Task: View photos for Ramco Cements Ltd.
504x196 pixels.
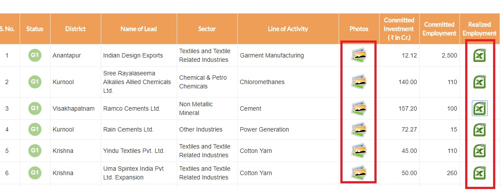Action: tap(359, 108)
